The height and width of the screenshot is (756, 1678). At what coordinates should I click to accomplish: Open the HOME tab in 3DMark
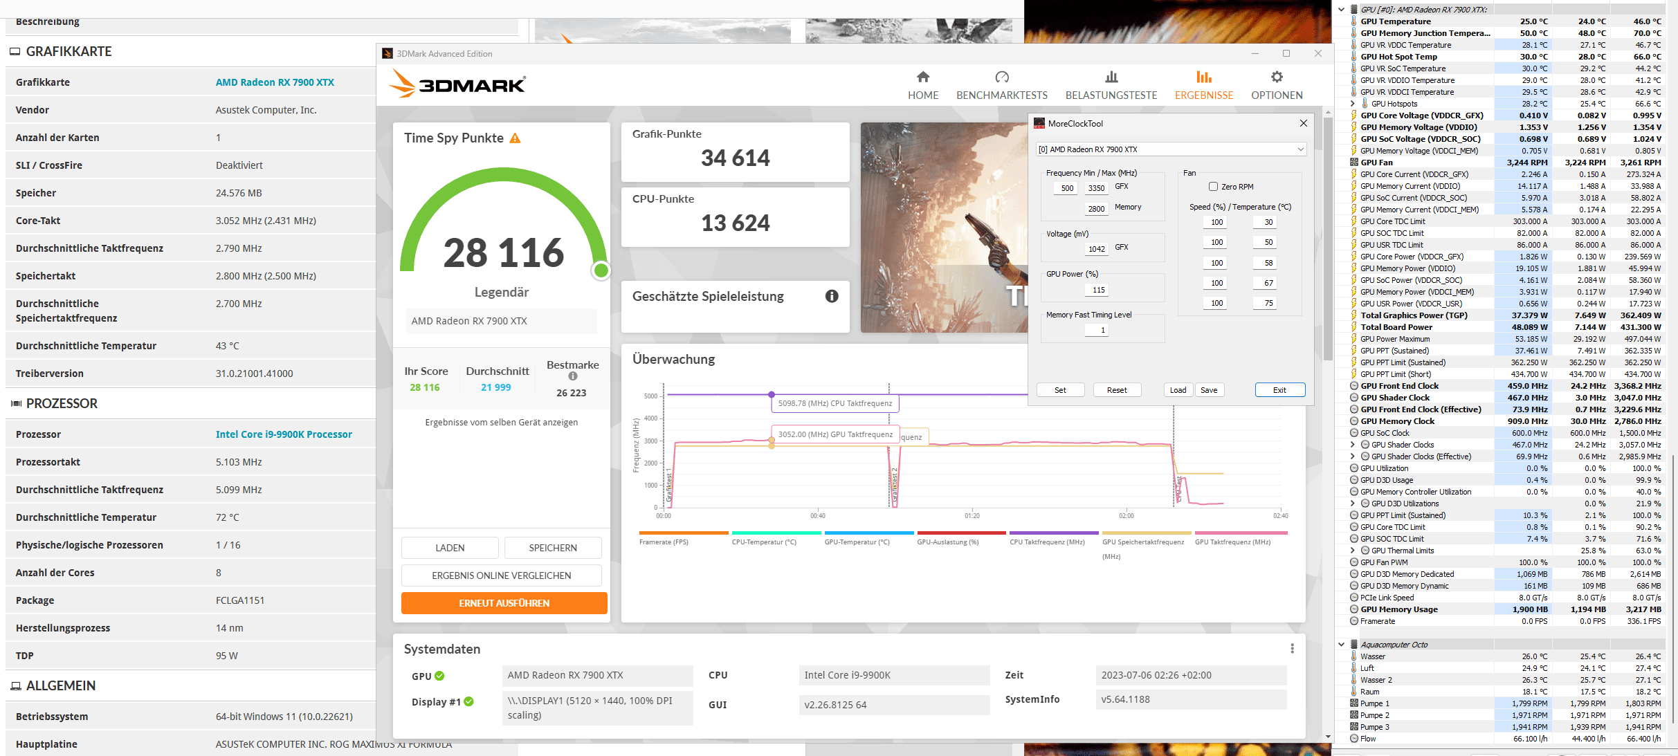923,86
